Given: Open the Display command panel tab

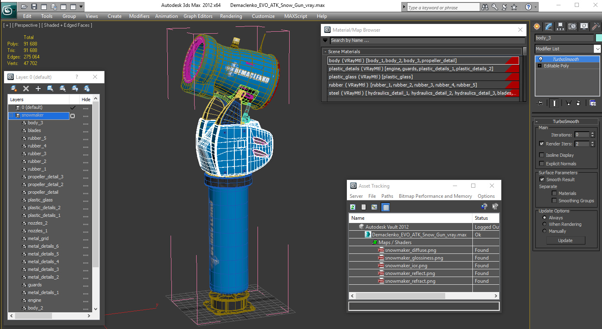Looking at the screenshot, I should (584, 26).
